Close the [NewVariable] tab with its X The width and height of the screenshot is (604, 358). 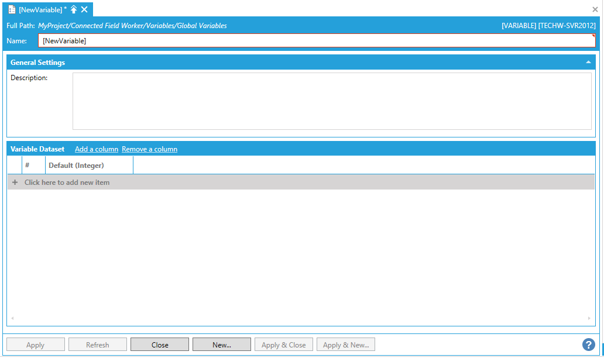click(84, 9)
